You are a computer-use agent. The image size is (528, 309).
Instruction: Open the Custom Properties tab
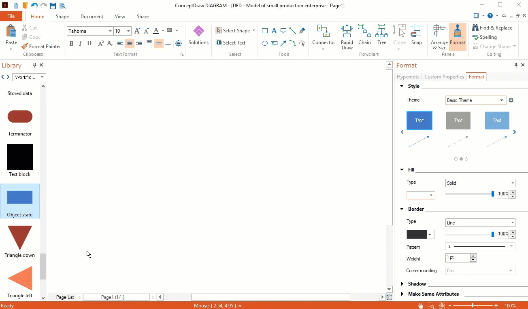444,77
